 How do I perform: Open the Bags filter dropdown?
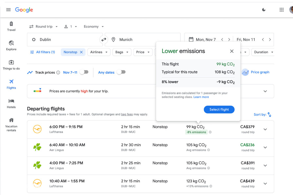pos(122,52)
